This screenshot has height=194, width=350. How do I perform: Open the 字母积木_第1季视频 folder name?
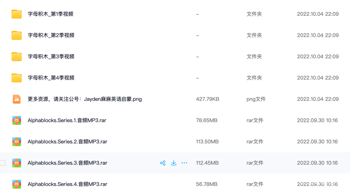(51, 14)
